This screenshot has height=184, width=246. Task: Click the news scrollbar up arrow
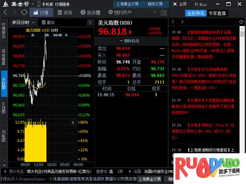tap(242, 29)
